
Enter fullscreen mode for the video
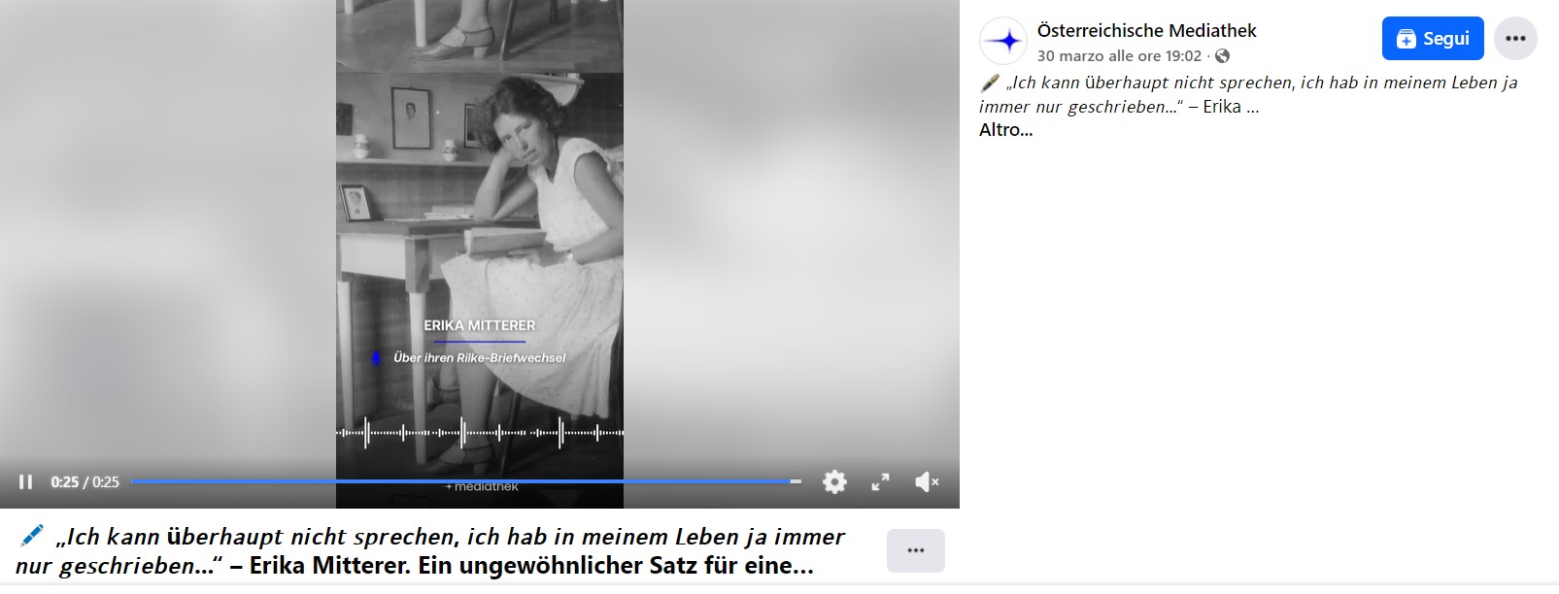pyautogui.click(x=880, y=482)
